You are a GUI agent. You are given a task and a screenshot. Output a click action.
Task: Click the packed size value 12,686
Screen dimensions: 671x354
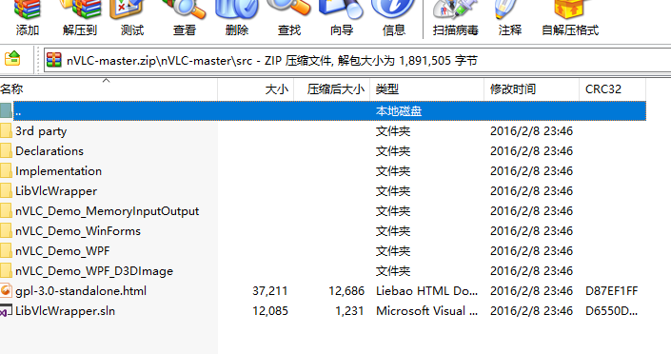346,291
